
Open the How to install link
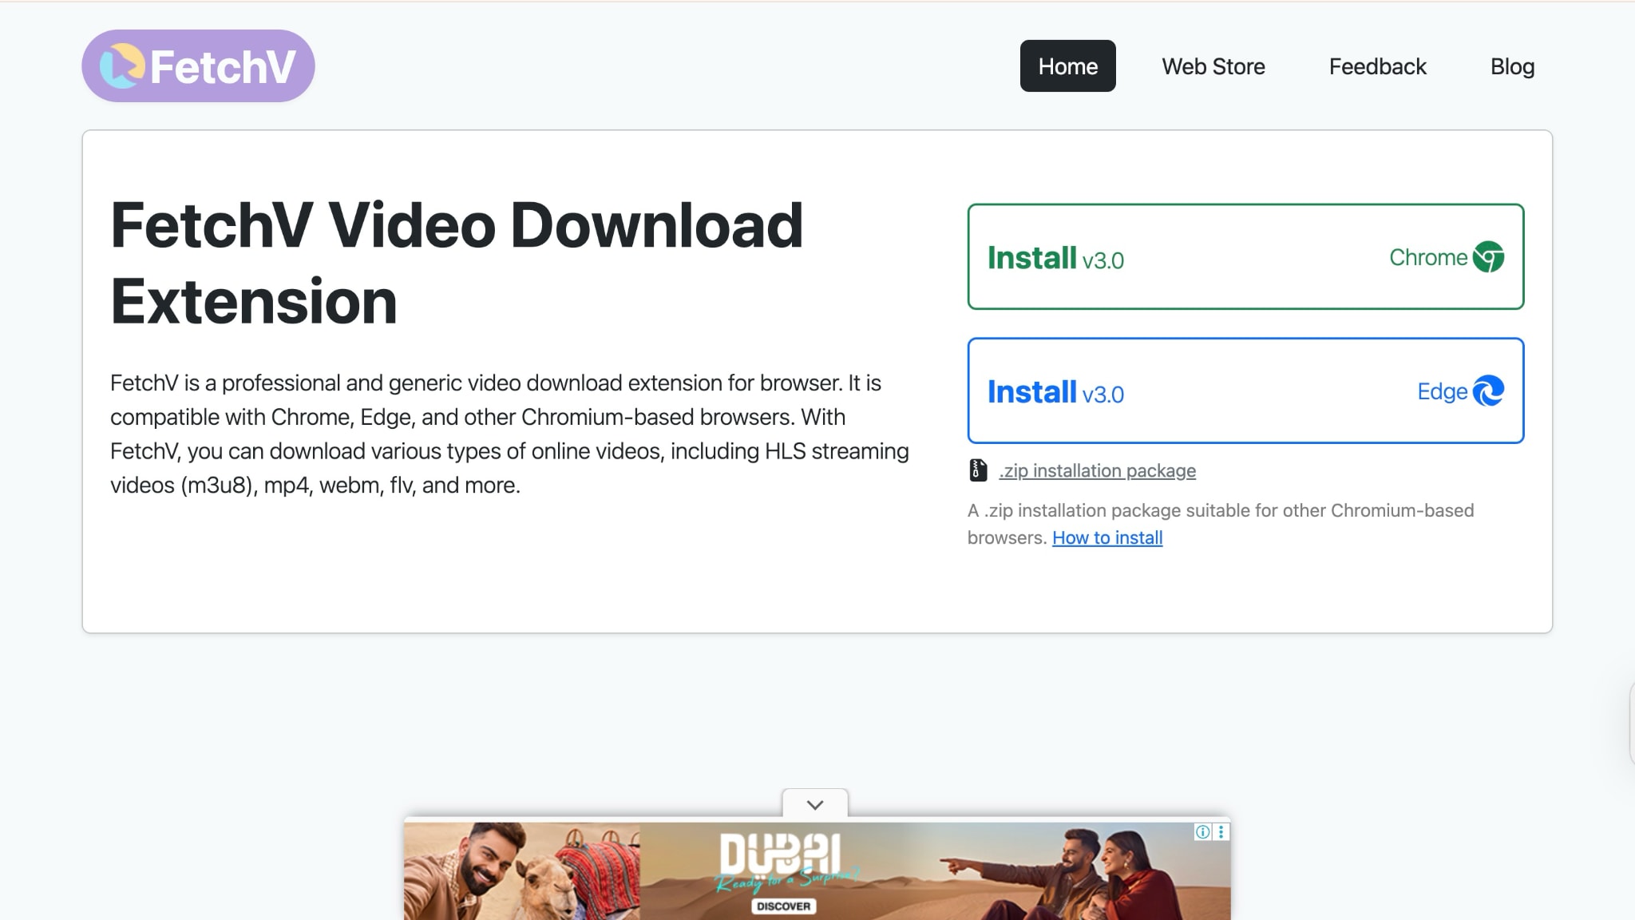[1106, 537]
